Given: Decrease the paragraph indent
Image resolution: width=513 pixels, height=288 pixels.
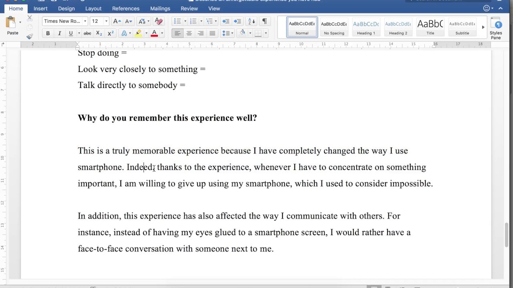Looking at the screenshot, I should pyautogui.click(x=226, y=21).
